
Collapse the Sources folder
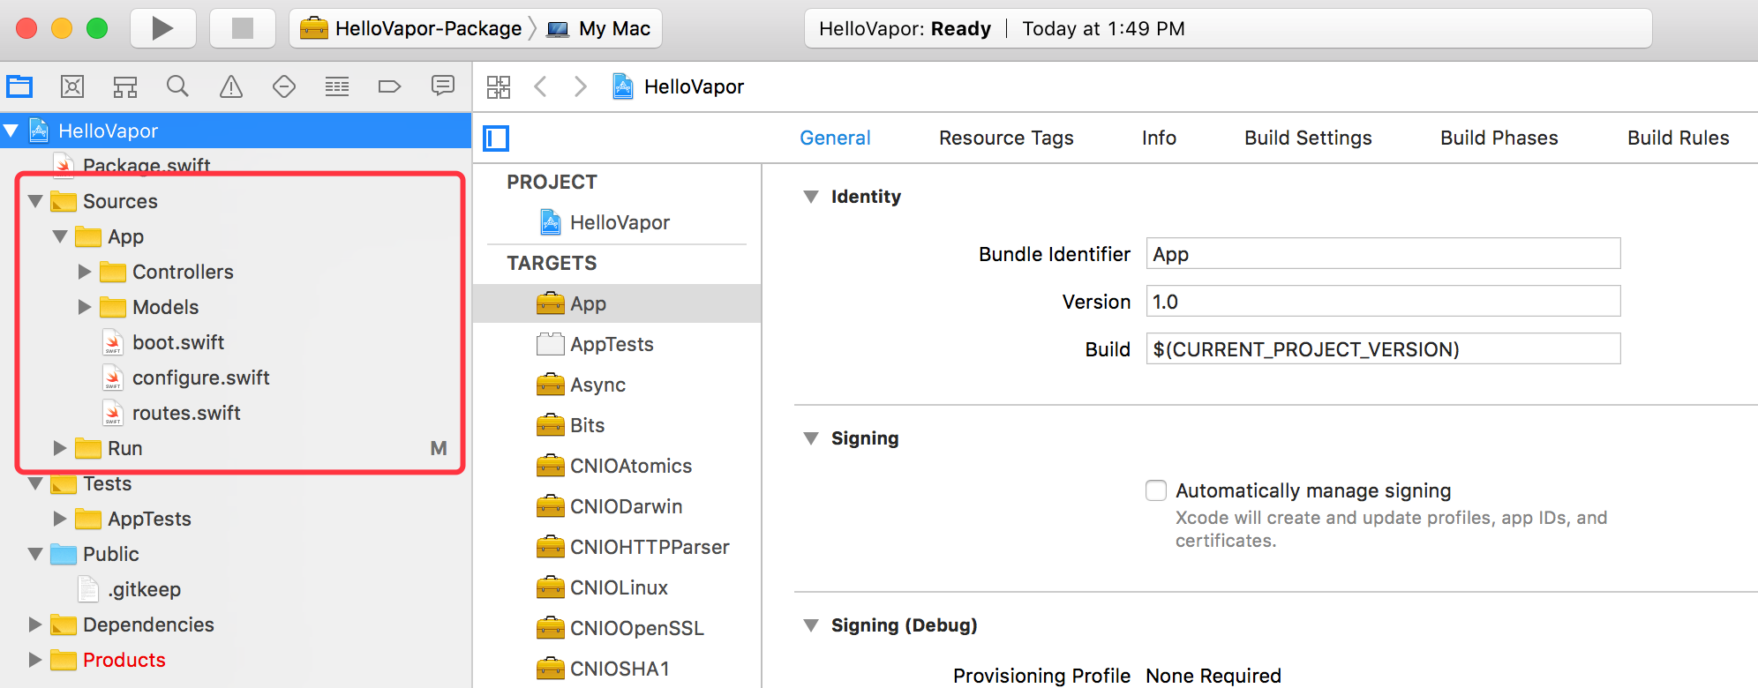(36, 201)
